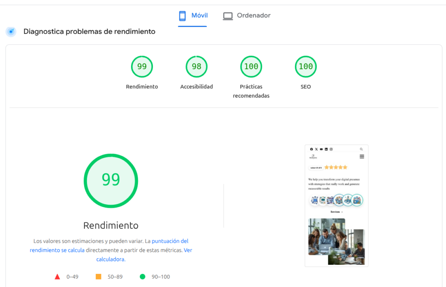Click the '0–49' range text
This screenshot has width=446, height=287.
click(72, 277)
